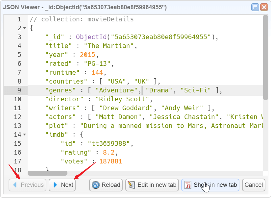272x198 pixels.
Task: Click the rating value 8.2
Action: pos(109,152)
